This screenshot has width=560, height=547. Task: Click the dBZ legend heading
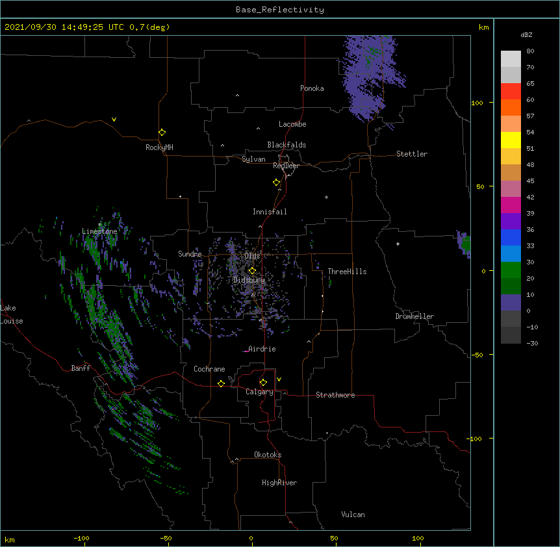point(526,35)
